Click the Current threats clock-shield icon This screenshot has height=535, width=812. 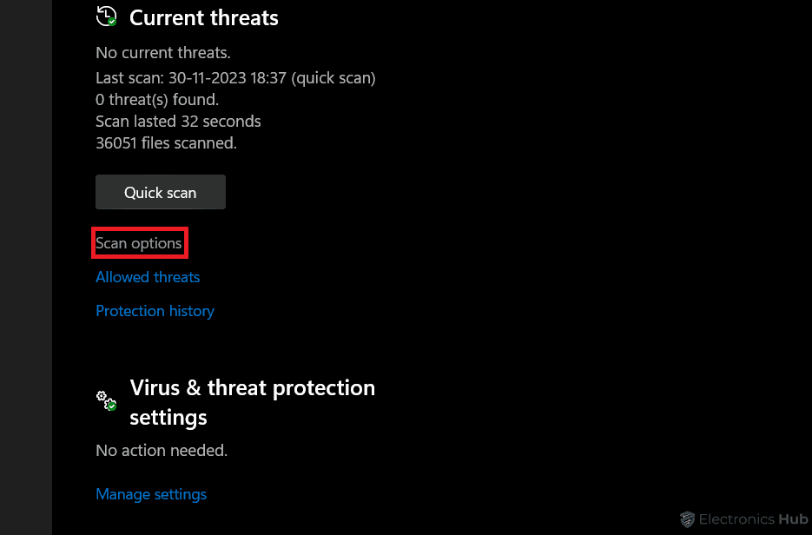coord(106,16)
